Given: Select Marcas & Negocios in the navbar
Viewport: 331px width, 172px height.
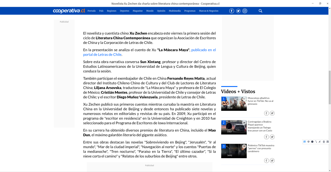Looking at the screenshot, I should tap(208, 11).
